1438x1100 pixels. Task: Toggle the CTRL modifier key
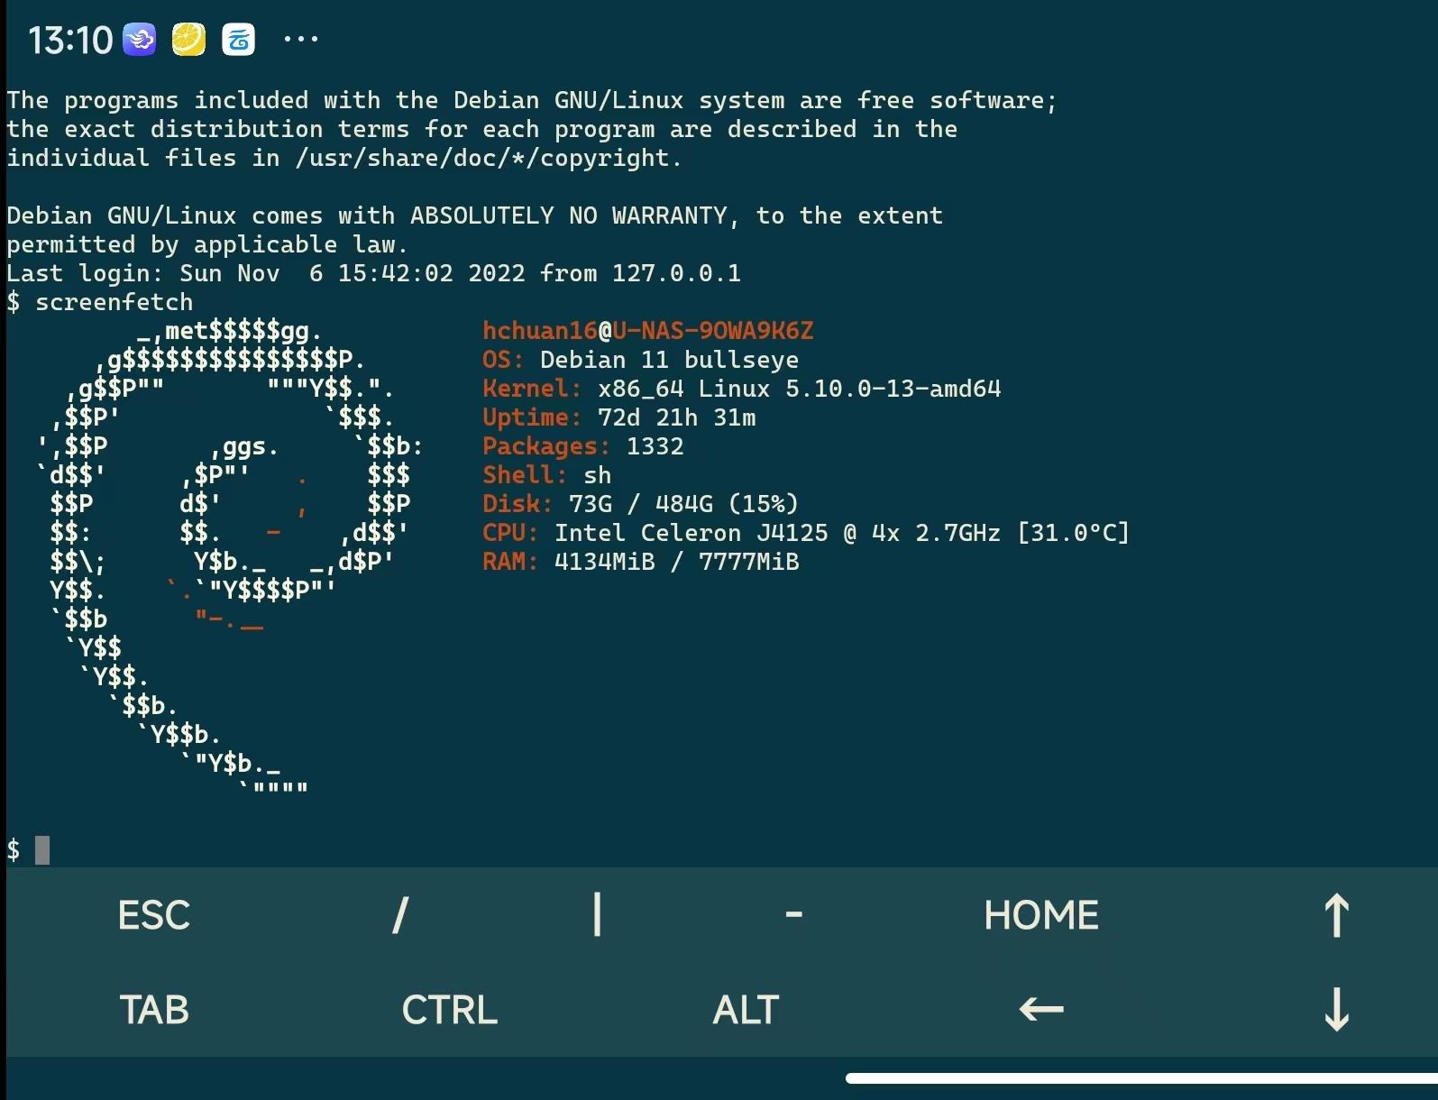449,1010
